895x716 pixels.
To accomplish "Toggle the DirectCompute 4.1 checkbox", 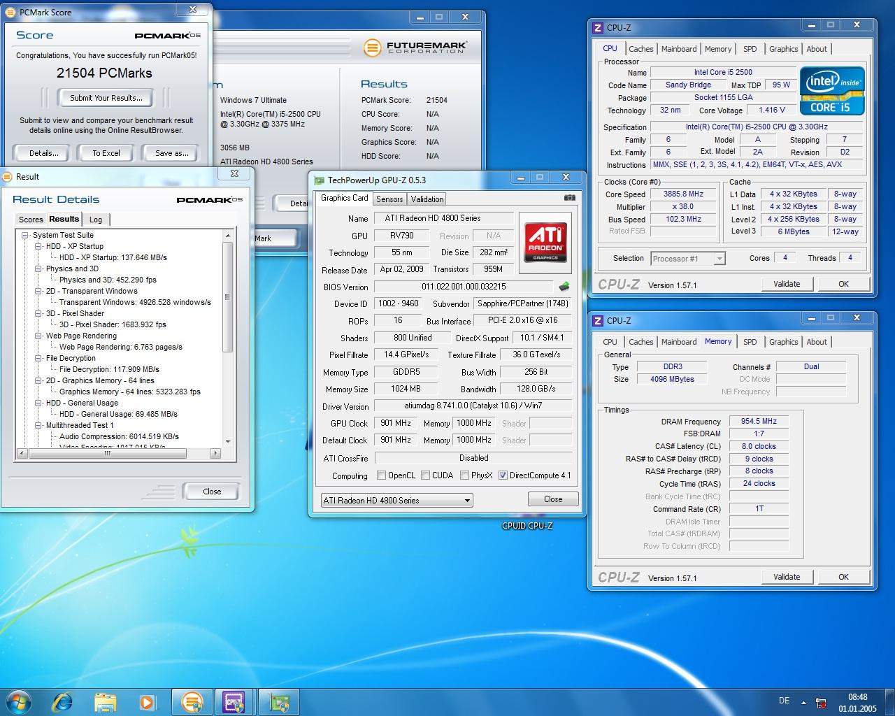I will coord(503,475).
